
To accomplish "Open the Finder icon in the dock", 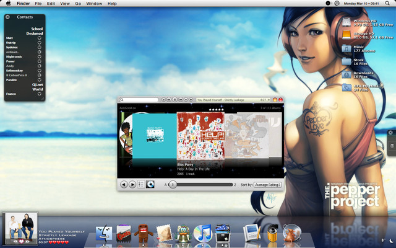I will 104,233.
